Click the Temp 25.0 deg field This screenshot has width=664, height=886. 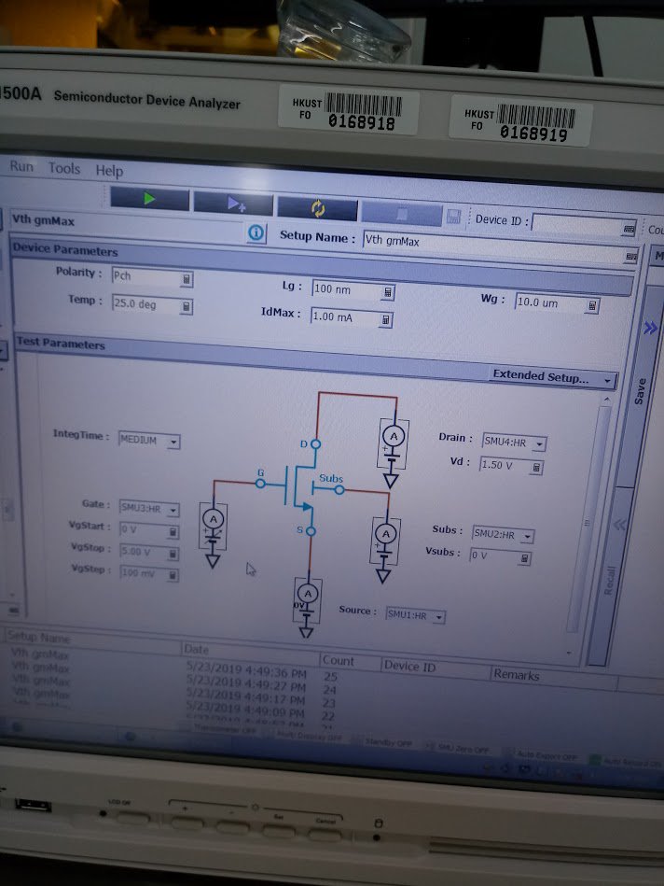(x=146, y=304)
